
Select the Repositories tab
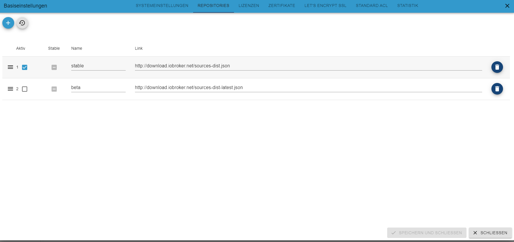213,6
